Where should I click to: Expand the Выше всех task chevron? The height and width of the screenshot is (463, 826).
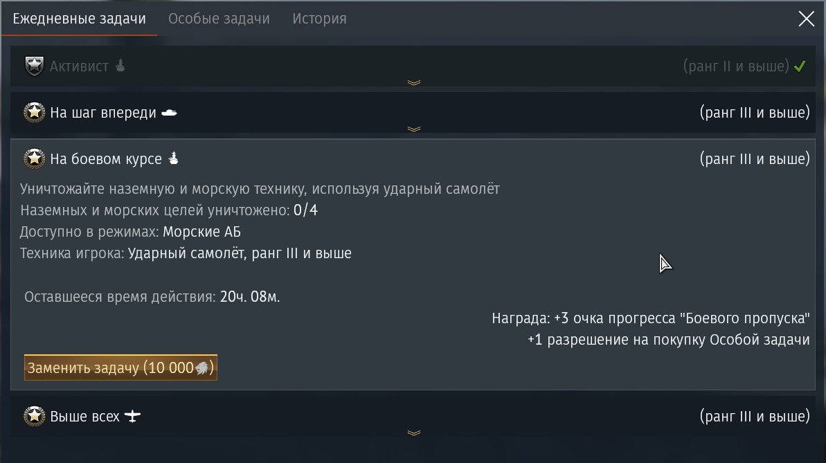click(x=414, y=433)
